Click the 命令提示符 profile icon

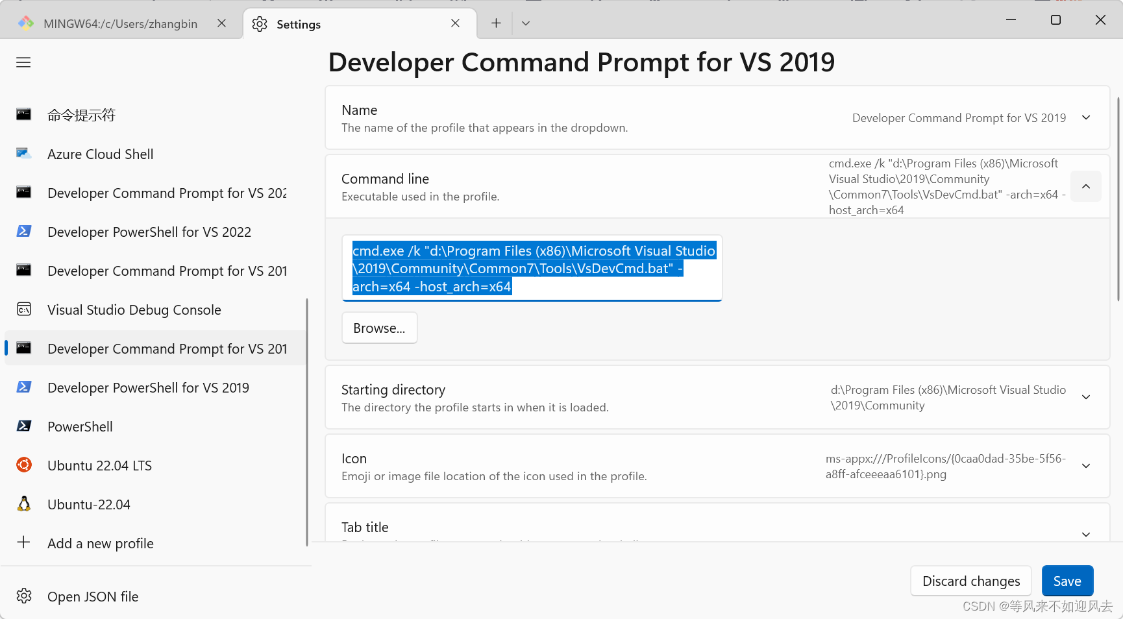coord(24,114)
